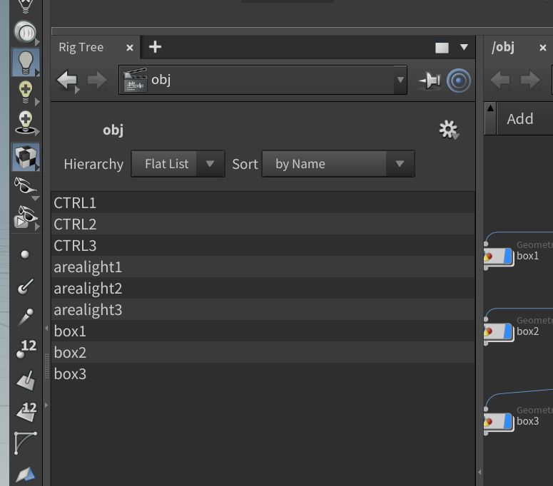Image resolution: width=553 pixels, height=486 pixels.
Task: Toggle the blue display flag on box1 node
Action: click(508, 257)
